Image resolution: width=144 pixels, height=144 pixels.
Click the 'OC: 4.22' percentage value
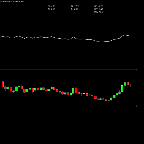coord(98,6)
